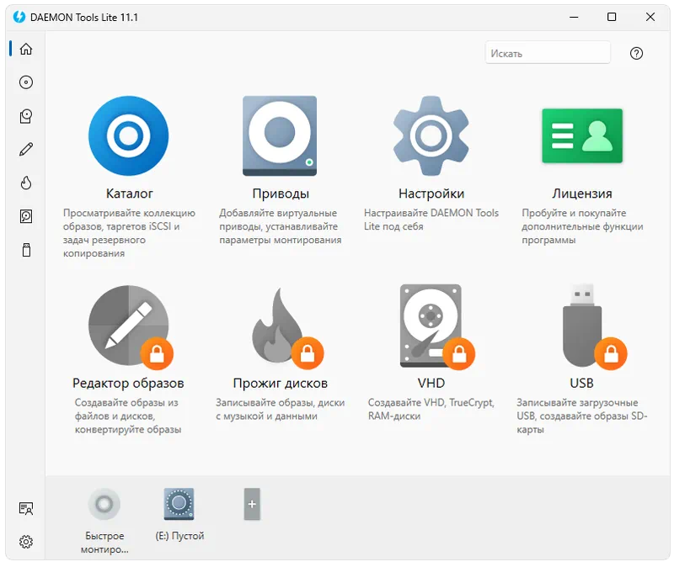Open Настройки gear tile
Image resolution: width=674 pixels, height=567 pixels.
[431, 135]
